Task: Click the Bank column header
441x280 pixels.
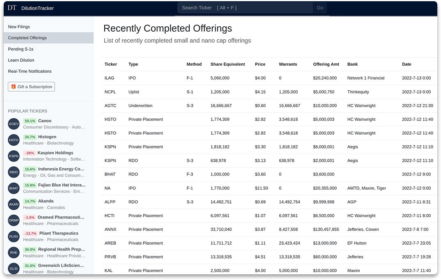Action: click(352, 64)
